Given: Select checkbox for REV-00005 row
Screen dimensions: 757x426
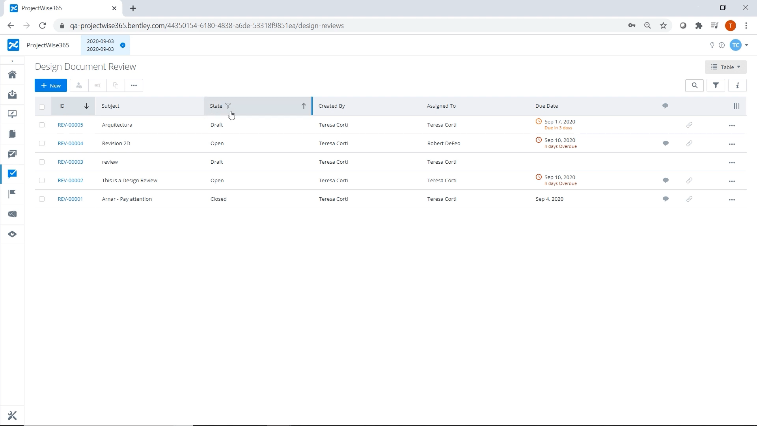Looking at the screenshot, I should coord(42,125).
